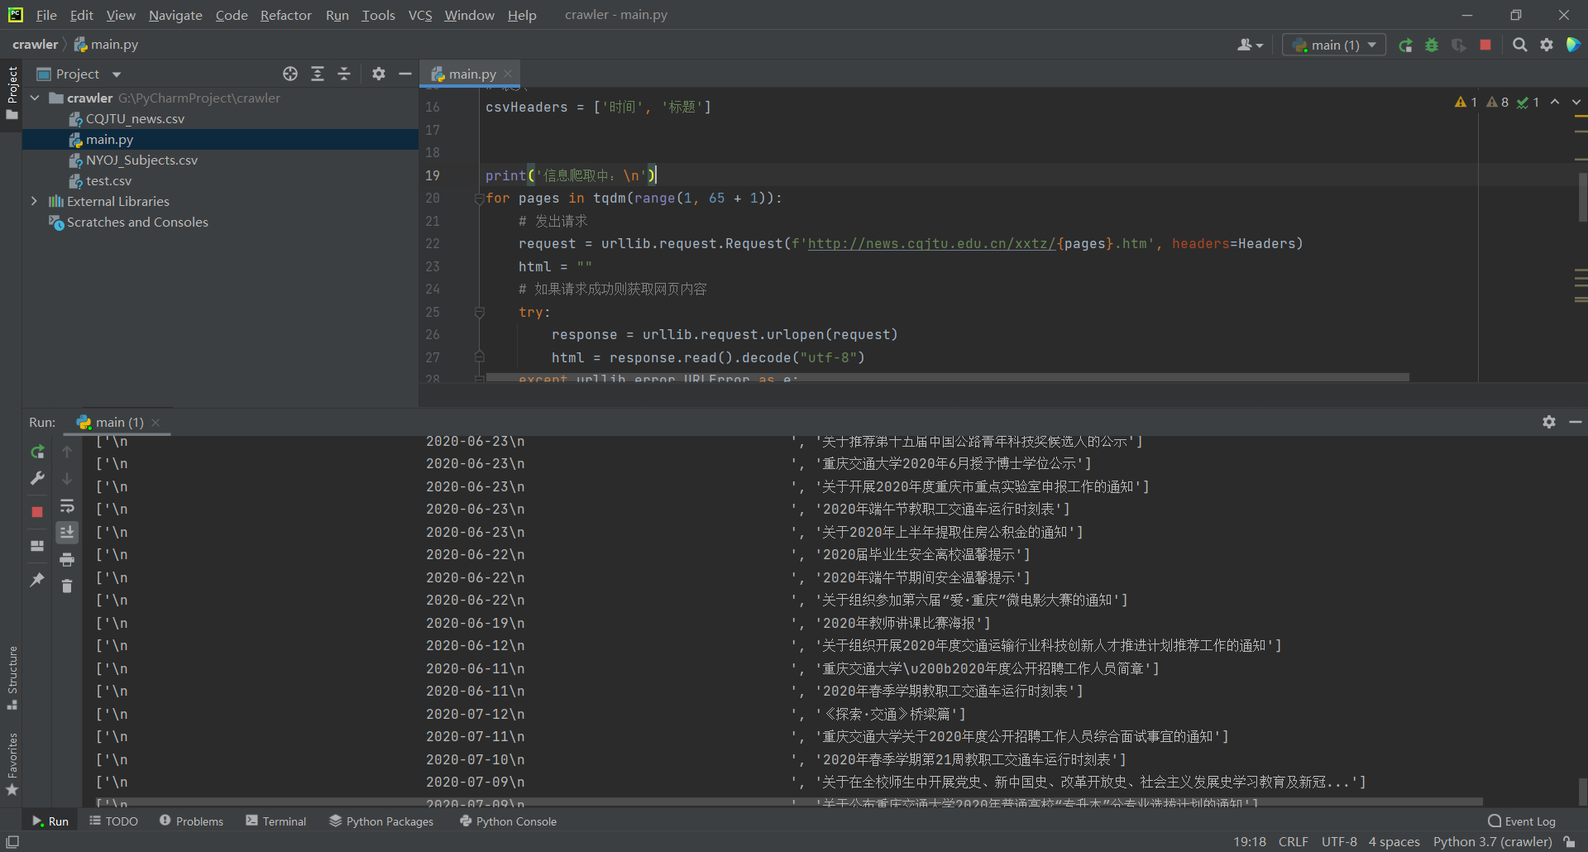1588x852 pixels.
Task: Open Project panel options gear
Action: pyautogui.click(x=379, y=74)
